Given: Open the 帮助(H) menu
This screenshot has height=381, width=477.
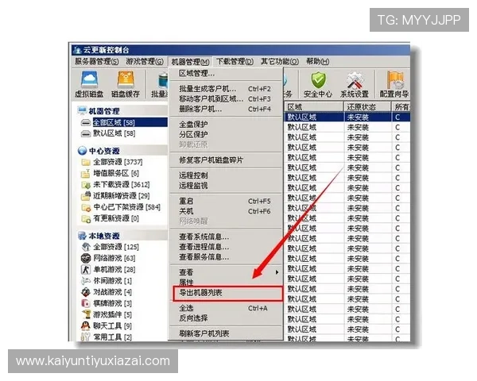Looking at the screenshot, I should click(x=317, y=62).
